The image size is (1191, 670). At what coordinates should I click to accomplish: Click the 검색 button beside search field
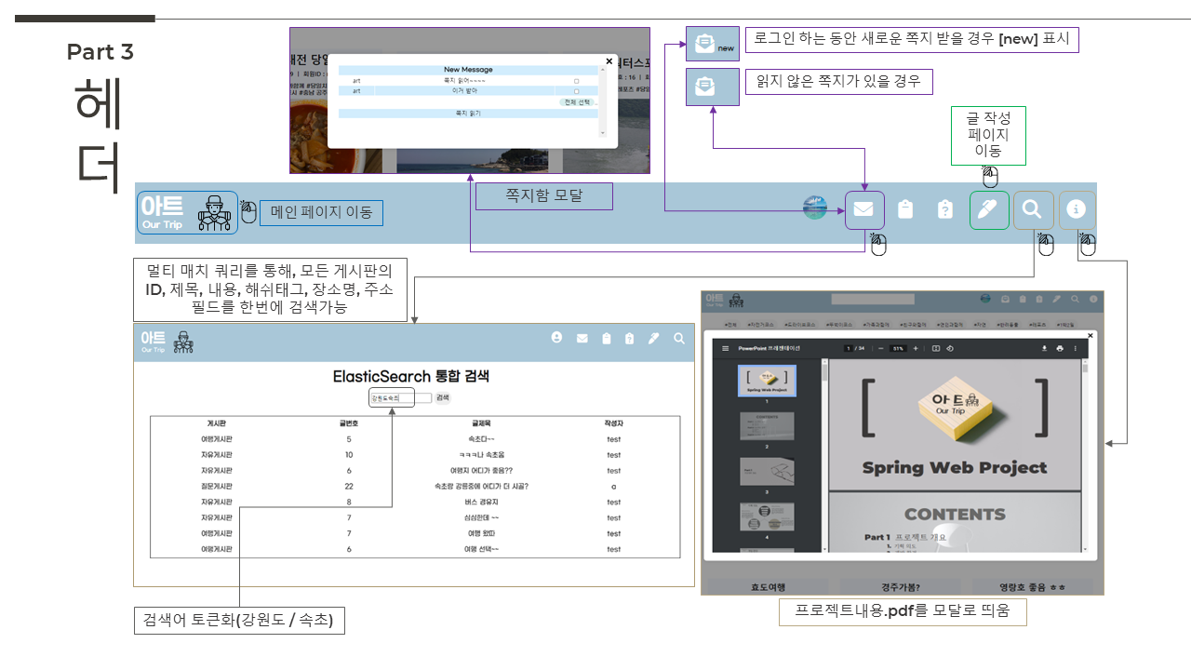[443, 397]
